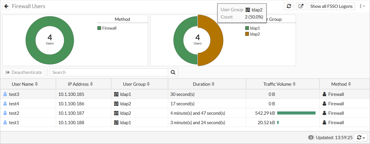Click the green Firewall legend swatch
The image size is (370, 144).
coord(99,28)
